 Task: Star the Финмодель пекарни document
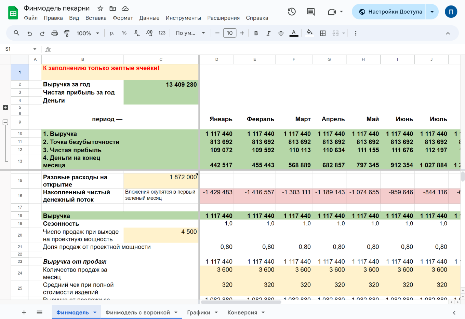coord(100,9)
